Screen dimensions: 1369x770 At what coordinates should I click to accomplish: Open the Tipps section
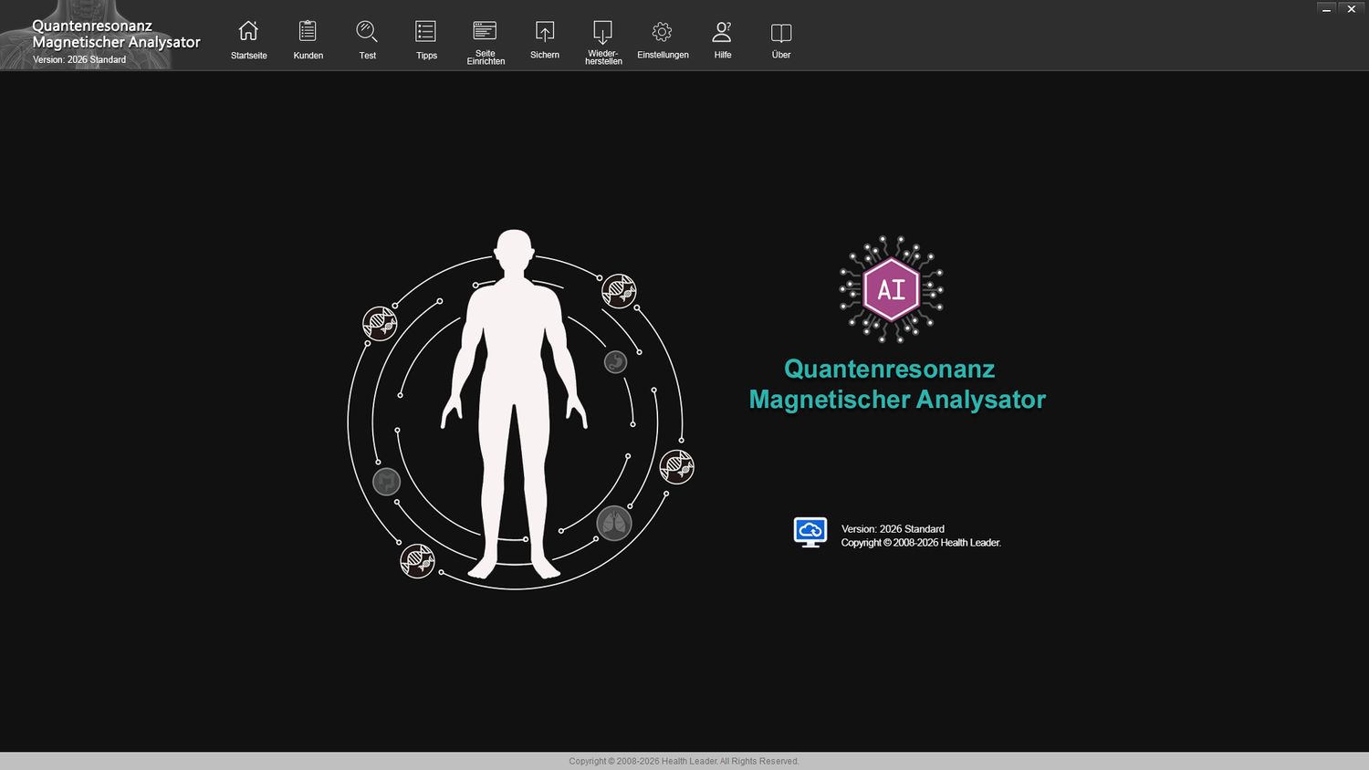pos(425,38)
